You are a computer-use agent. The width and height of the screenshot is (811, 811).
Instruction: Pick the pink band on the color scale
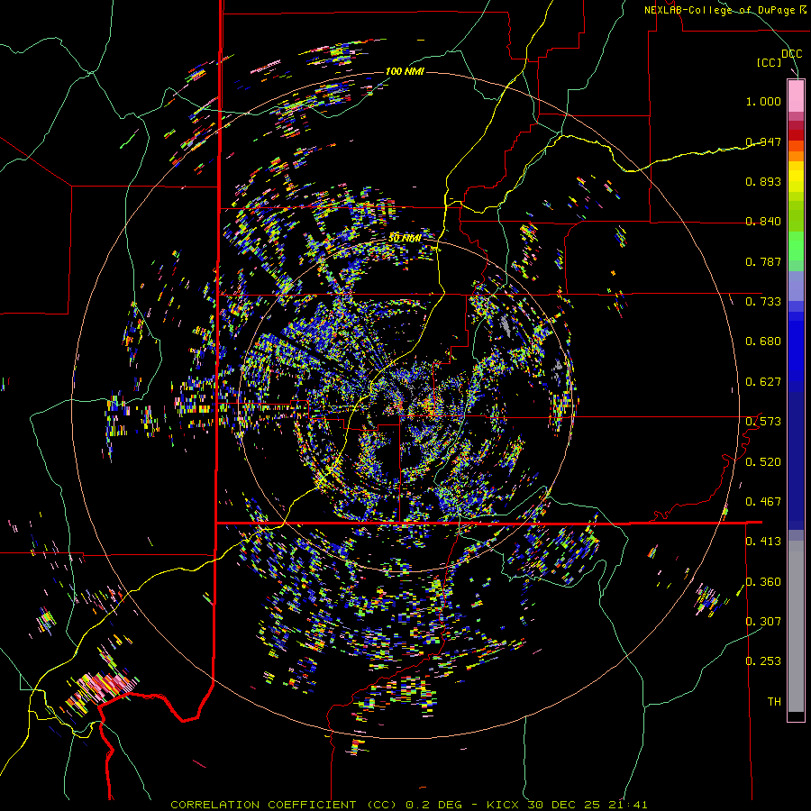coord(796,96)
